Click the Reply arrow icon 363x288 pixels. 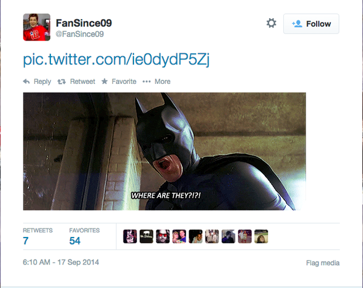tap(26, 82)
